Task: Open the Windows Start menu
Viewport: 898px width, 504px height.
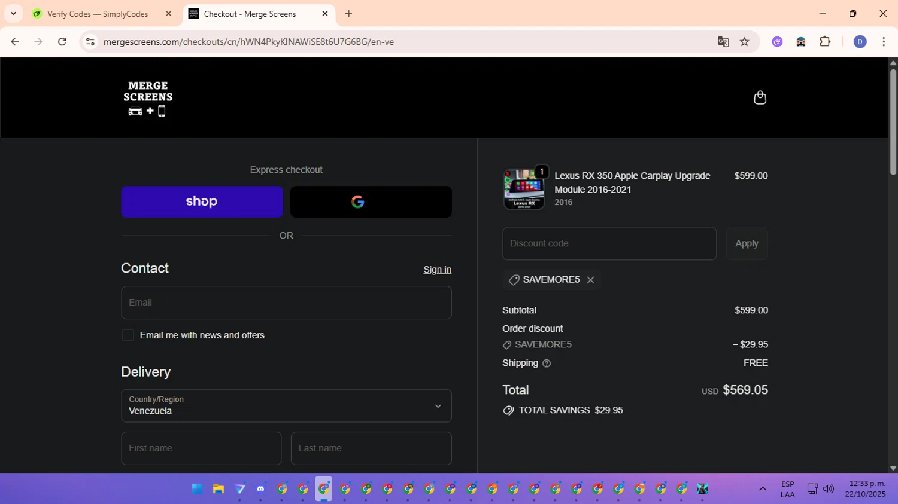Action: click(197, 489)
